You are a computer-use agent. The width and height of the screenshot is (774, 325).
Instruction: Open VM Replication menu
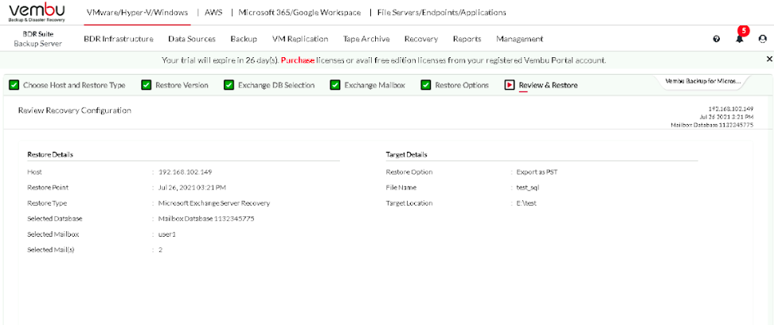pos(300,39)
